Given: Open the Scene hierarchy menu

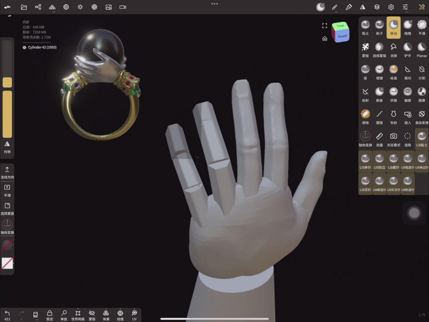Looking at the screenshot, I should pyautogui.click(x=38, y=7).
